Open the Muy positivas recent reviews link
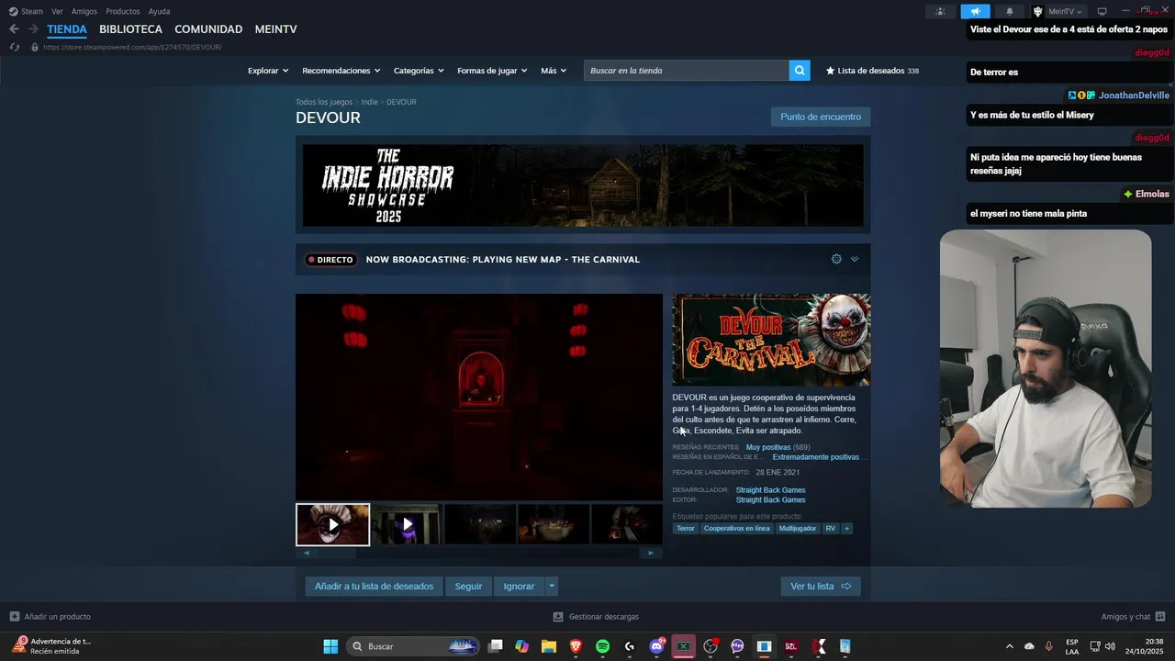The image size is (1175, 661). [768, 447]
